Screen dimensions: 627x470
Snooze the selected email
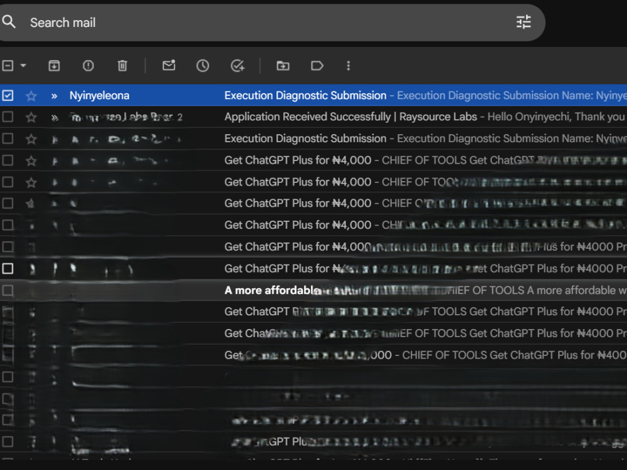[203, 66]
